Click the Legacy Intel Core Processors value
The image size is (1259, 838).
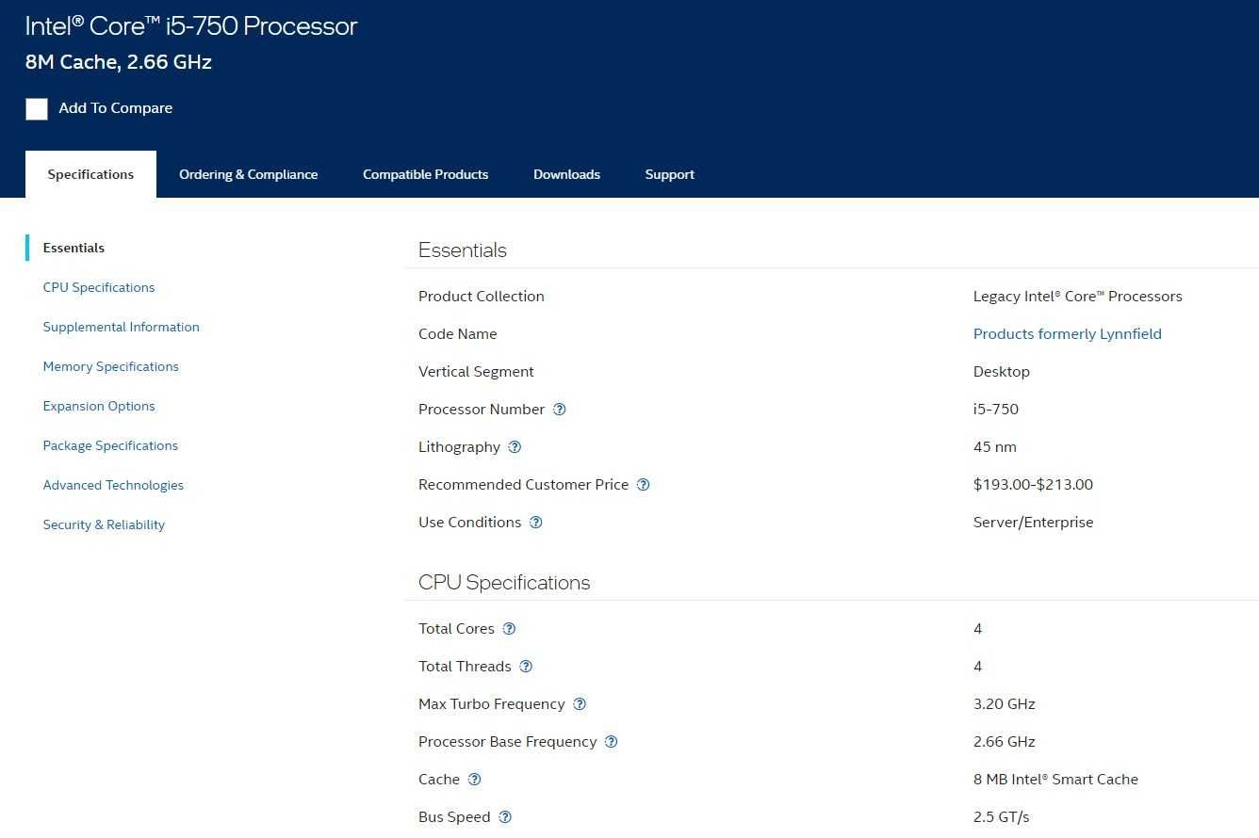coord(1077,297)
